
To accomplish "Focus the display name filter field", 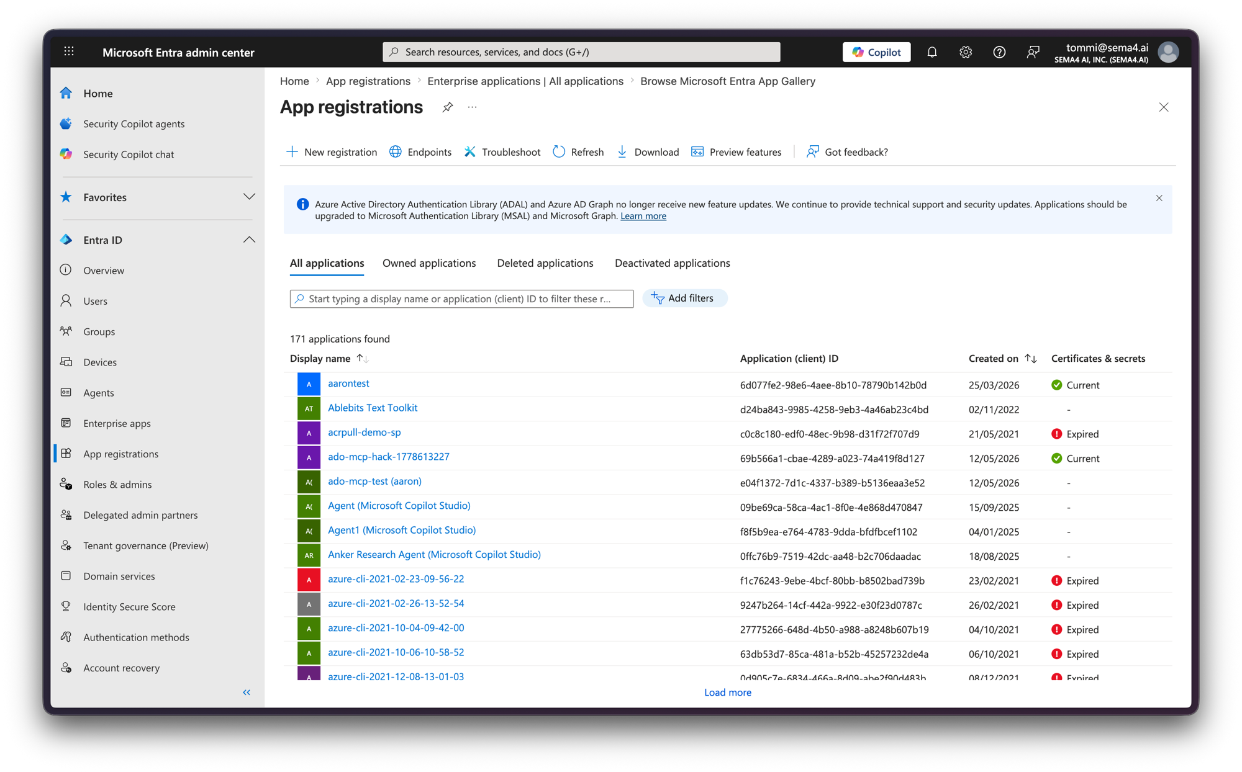I will pos(461,298).
